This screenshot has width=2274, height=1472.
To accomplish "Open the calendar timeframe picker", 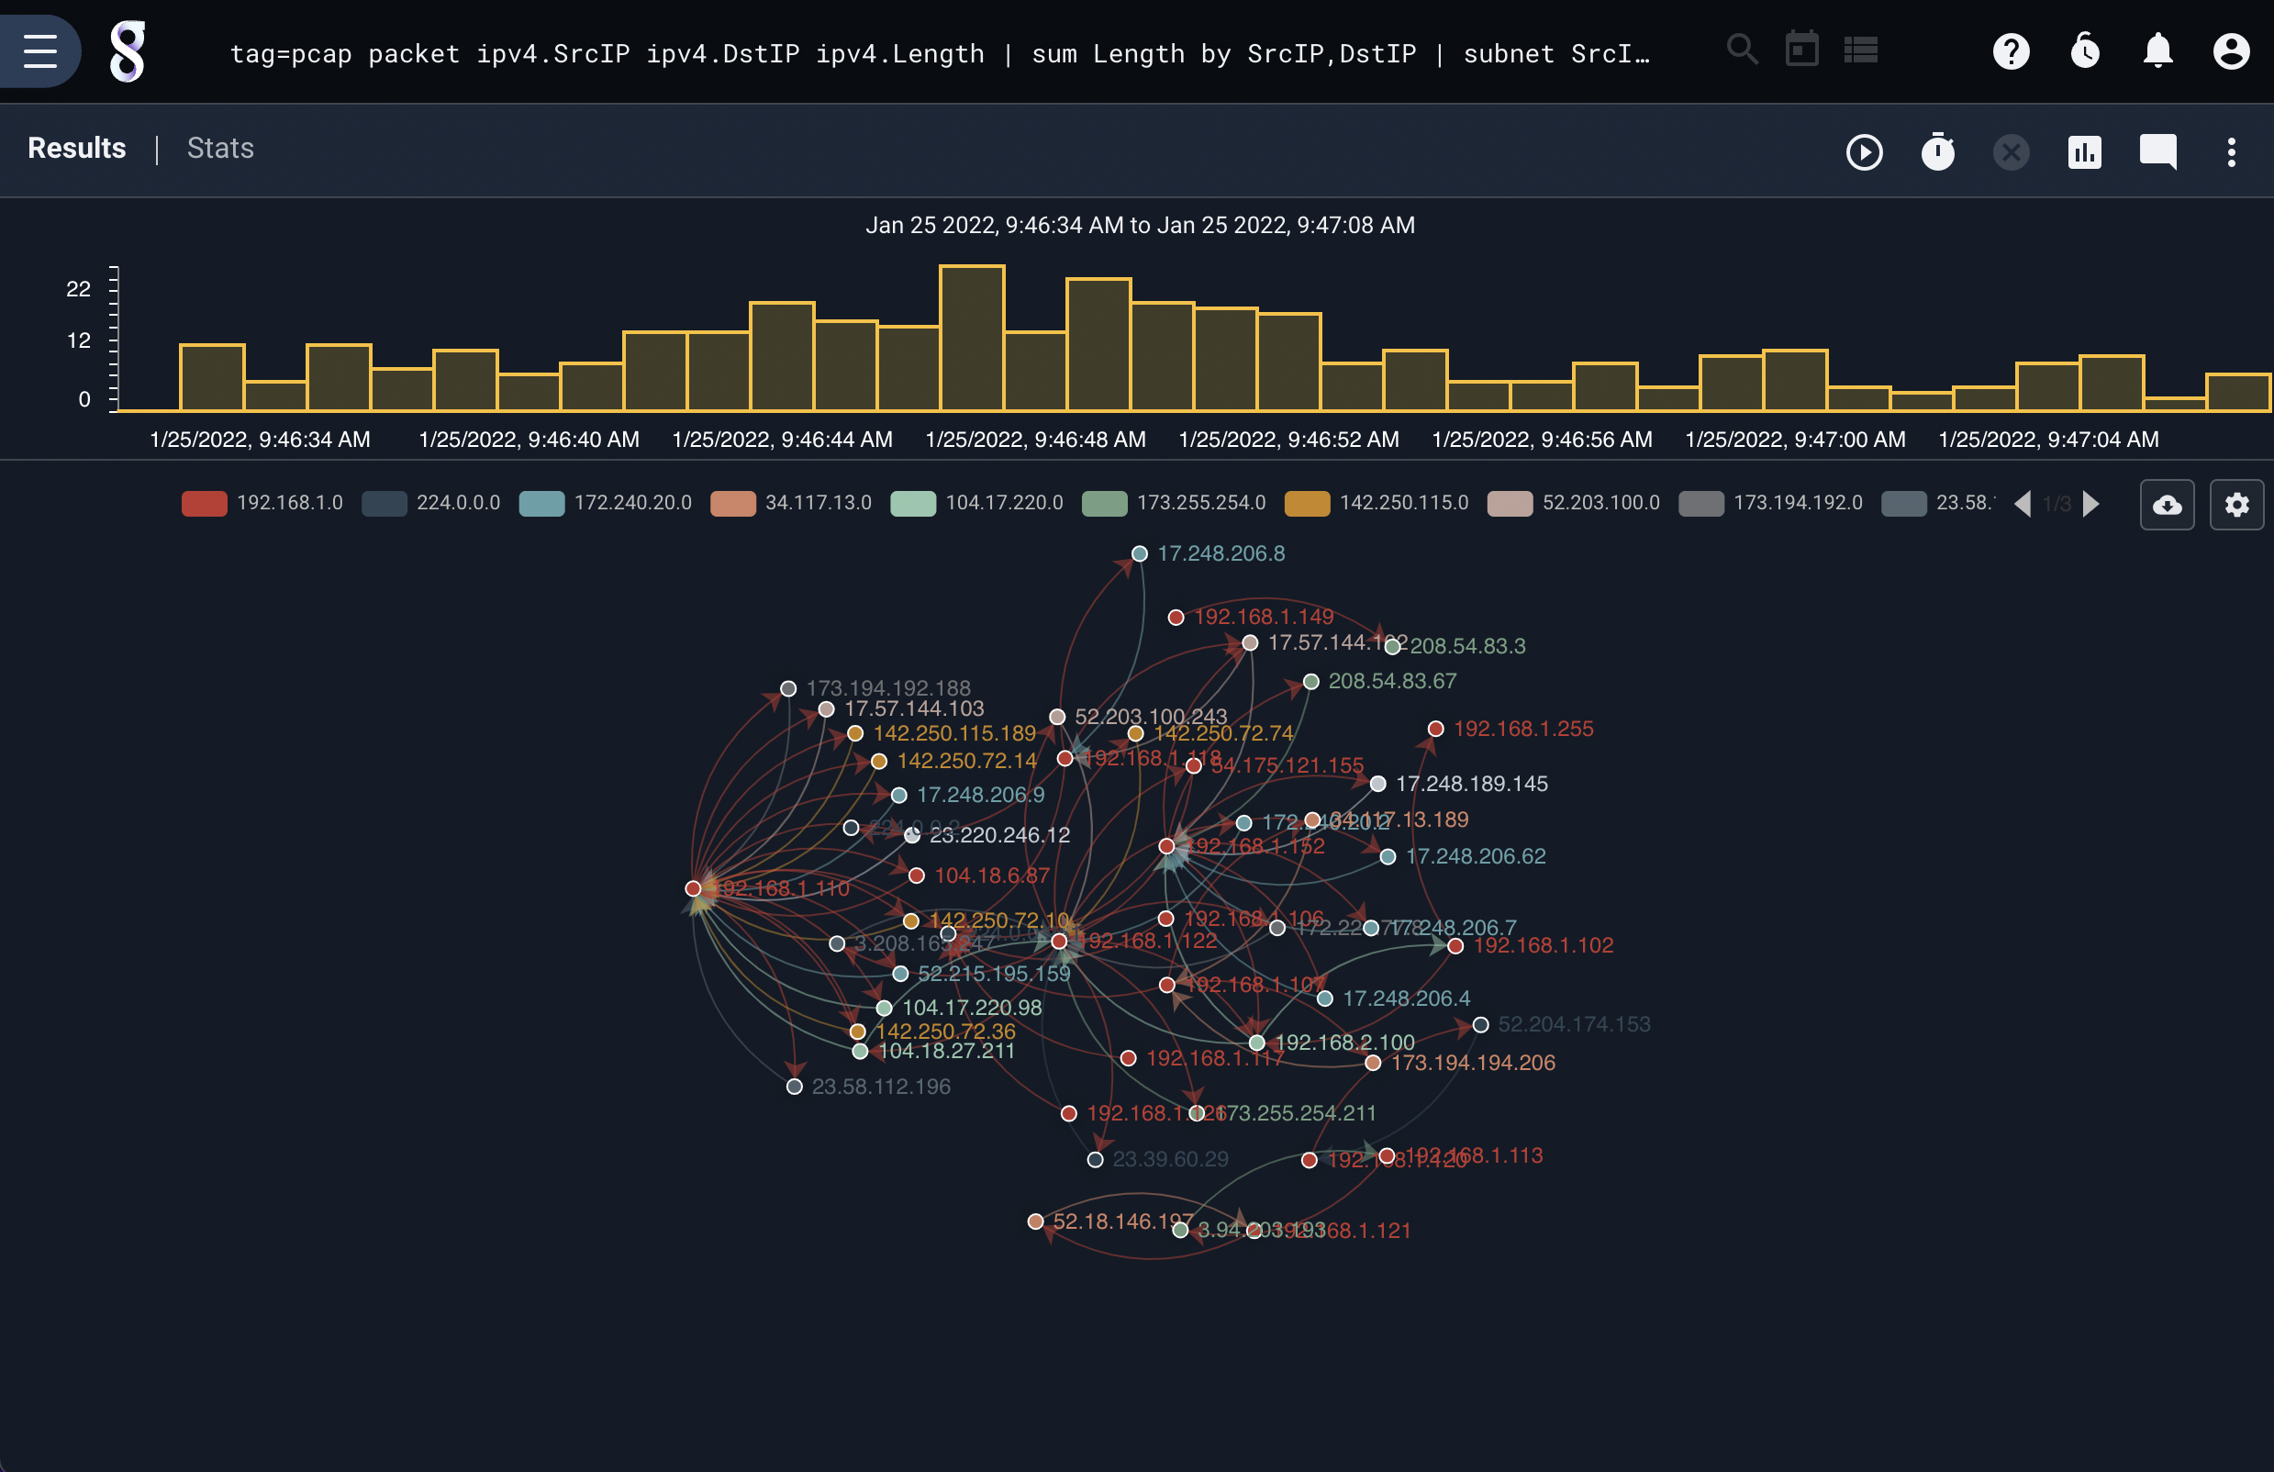I will click(x=1801, y=49).
